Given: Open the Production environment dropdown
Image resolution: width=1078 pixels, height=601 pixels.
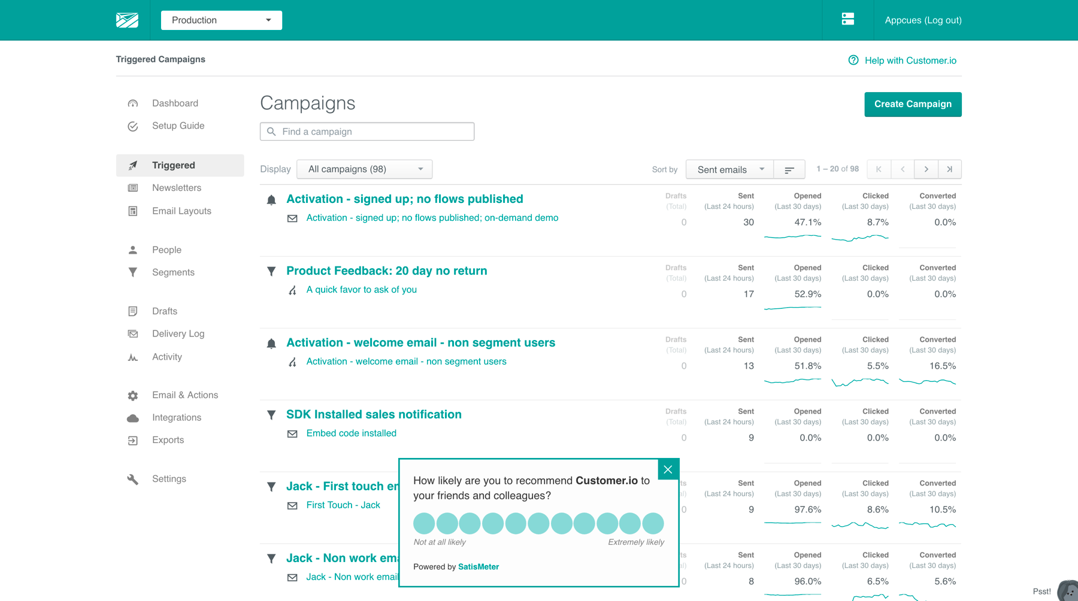Looking at the screenshot, I should click(x=221, y=20).
